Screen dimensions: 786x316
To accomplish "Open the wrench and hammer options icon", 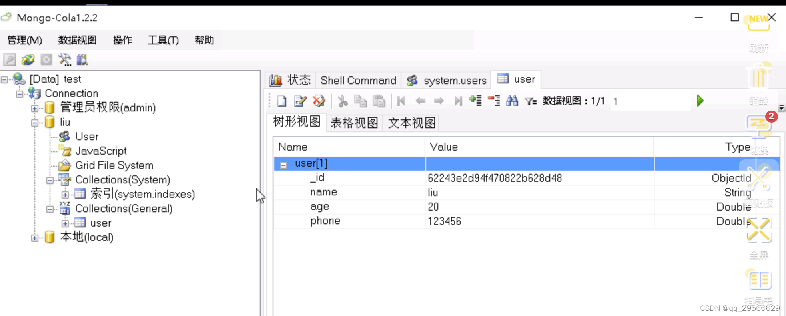I will (x=65, y=60).
